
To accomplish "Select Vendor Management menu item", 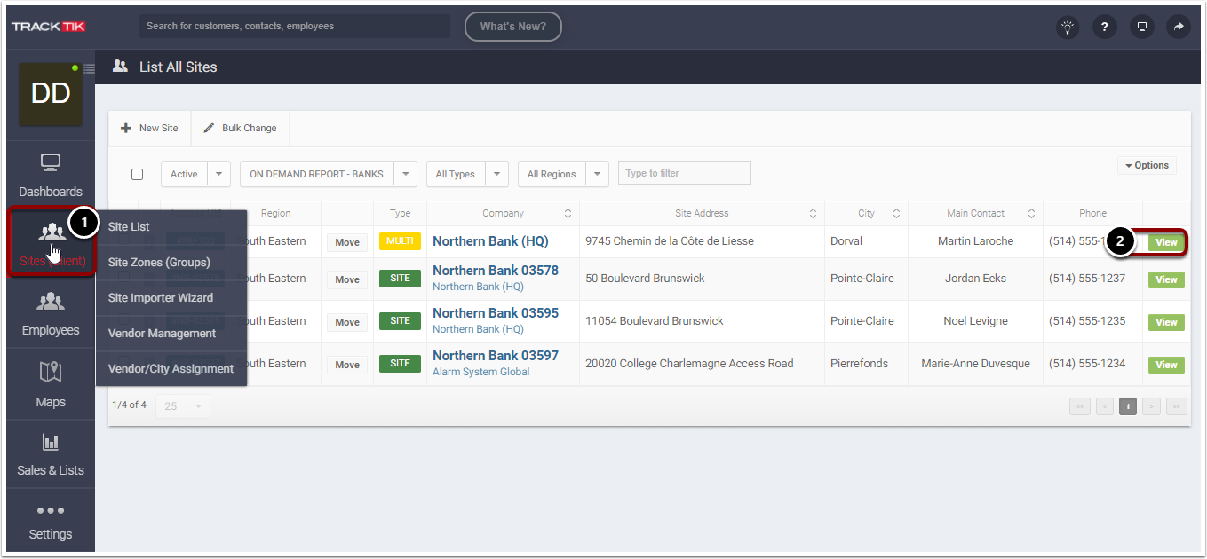I will click(162, 334).
